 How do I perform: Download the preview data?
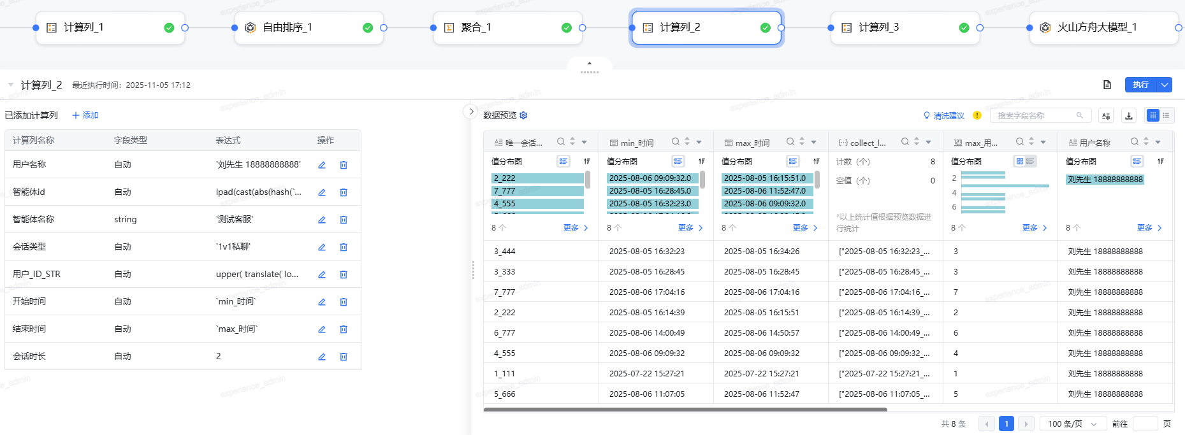(1129, 115)
